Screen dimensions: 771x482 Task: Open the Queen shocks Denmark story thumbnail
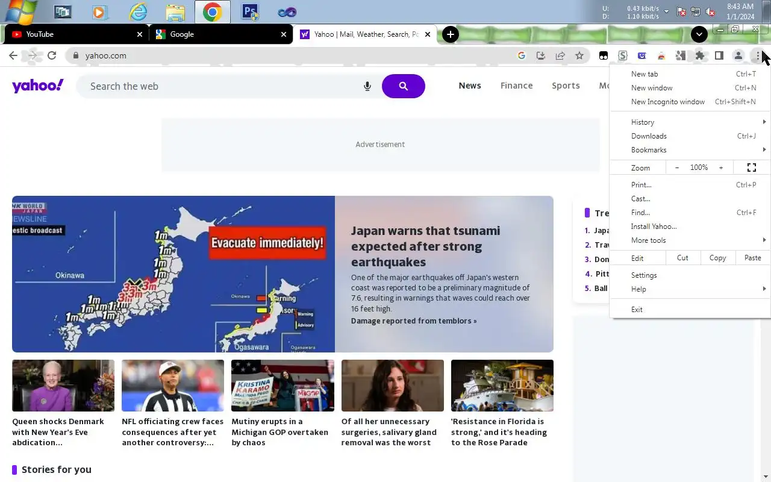coord(63,386)
